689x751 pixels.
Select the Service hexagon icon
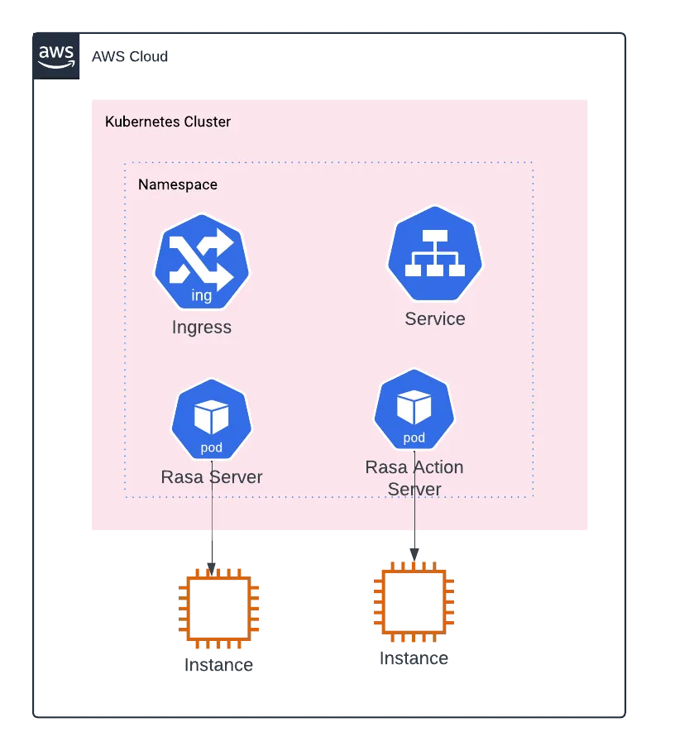434,253
